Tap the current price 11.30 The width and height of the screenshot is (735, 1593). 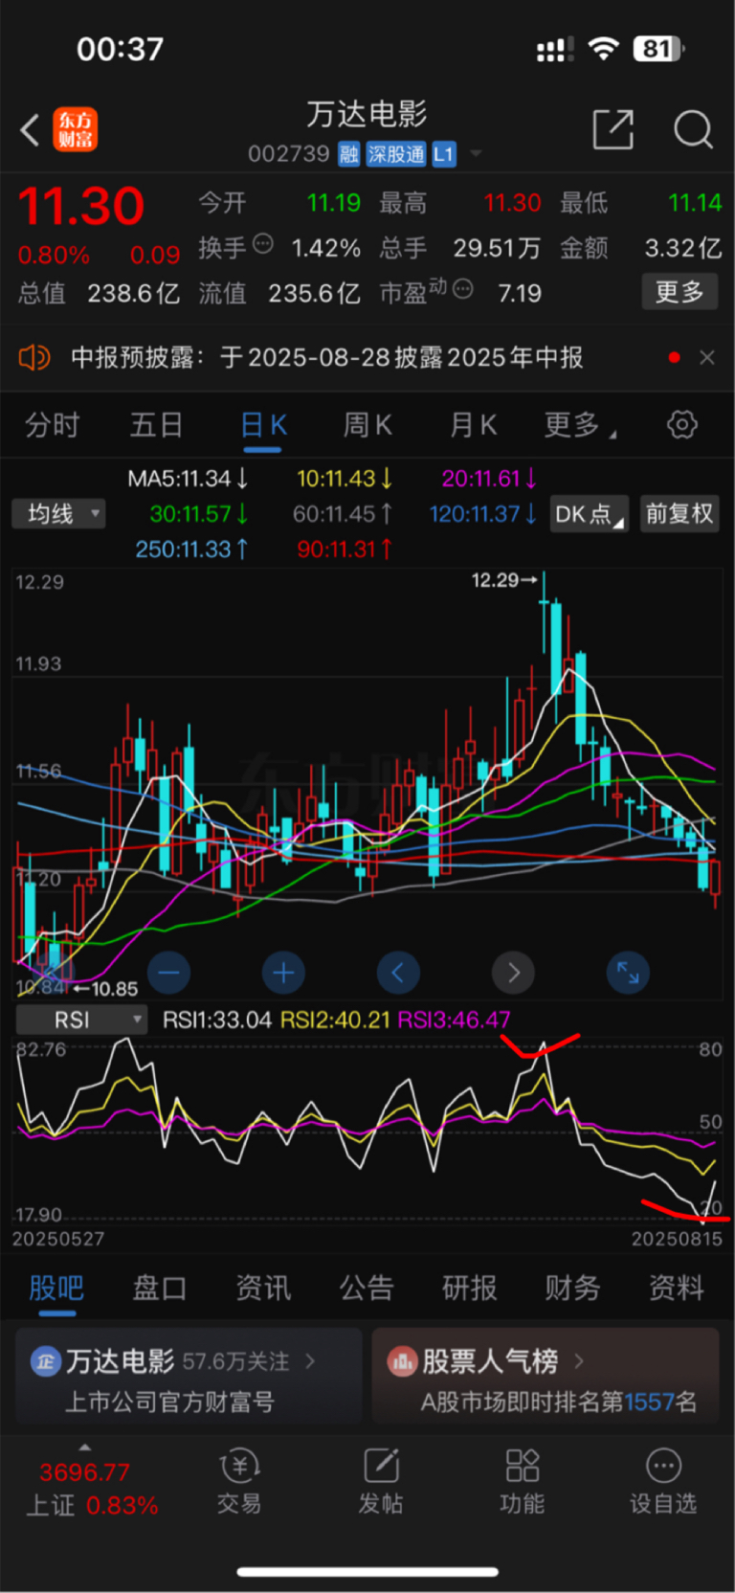click(81, 207)
